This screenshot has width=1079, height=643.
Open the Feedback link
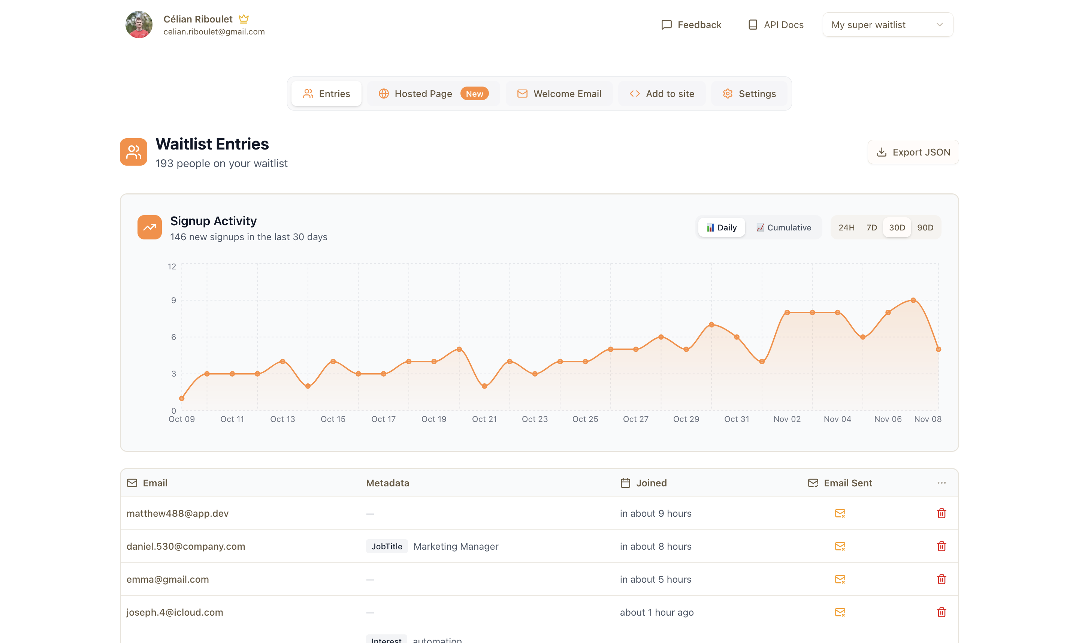[x=691, y=25]
